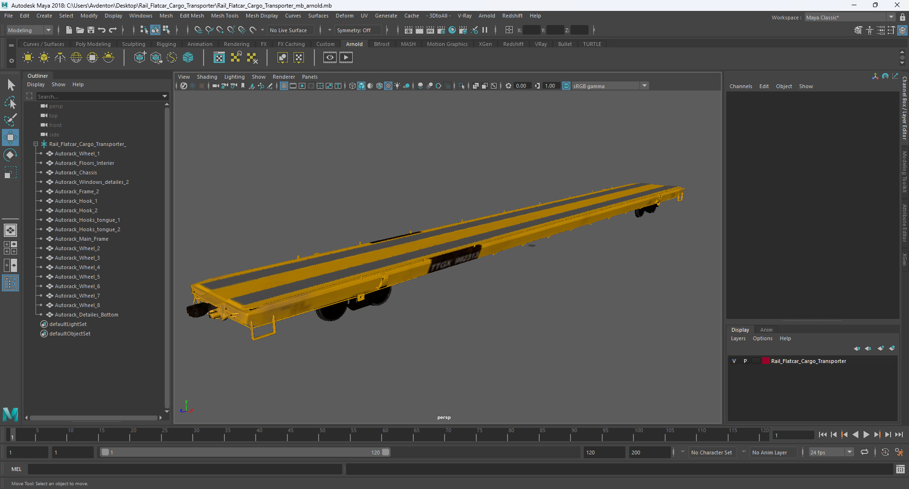Toggle viewport Textured display mode
The width and height of the screenshot is (909, 489).
(x=388, y=86)
